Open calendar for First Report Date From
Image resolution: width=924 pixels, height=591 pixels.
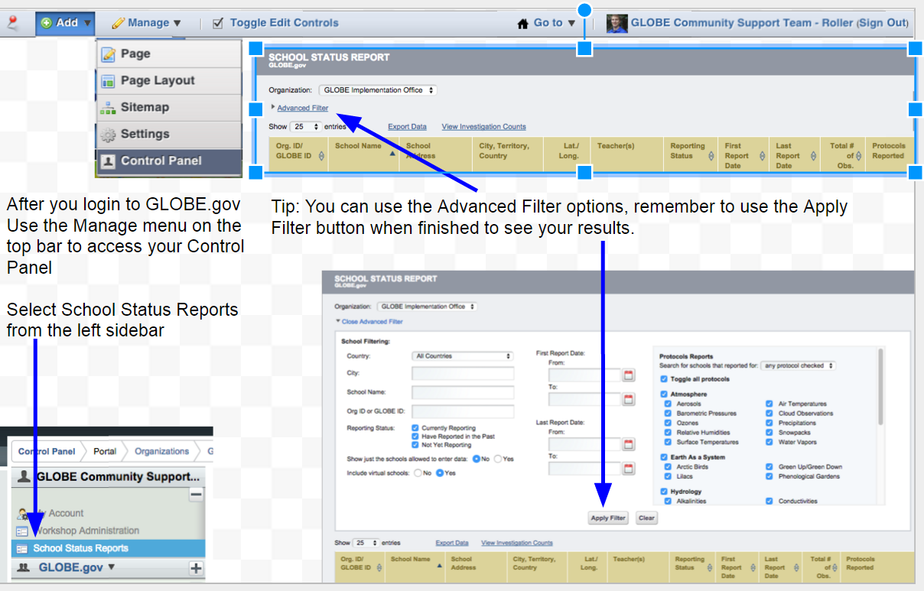point(630,375)
